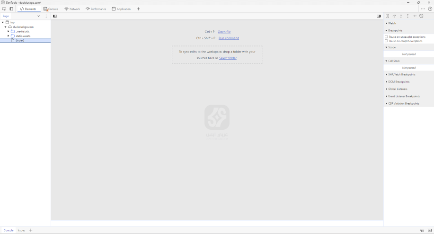Click the screencast toggle icon
Viewport: 434px width, 234px height.
pyautogui.click(x=4, y=9)
